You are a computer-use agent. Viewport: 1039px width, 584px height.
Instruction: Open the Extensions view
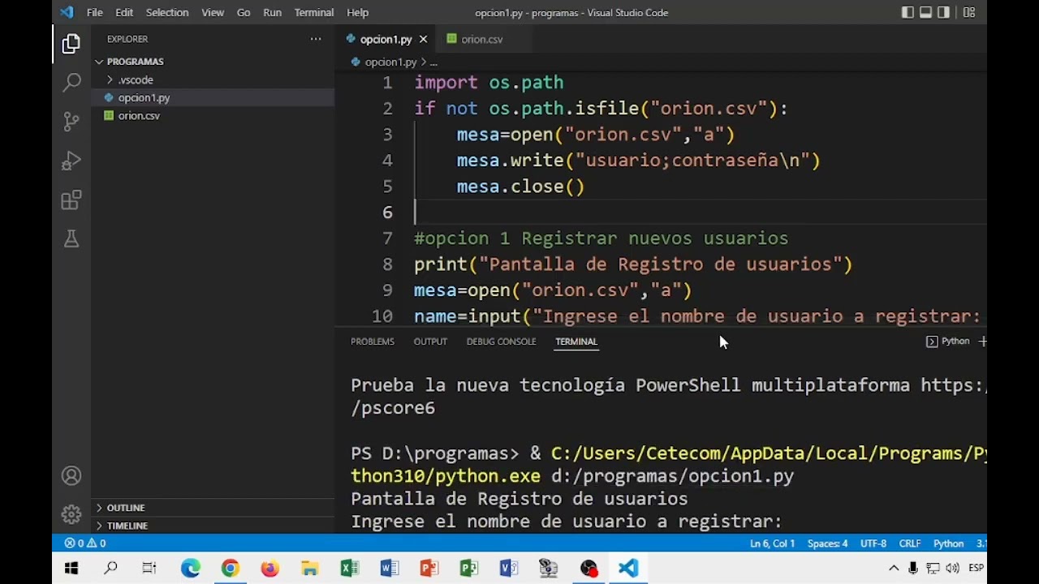(x=71, y=200)
